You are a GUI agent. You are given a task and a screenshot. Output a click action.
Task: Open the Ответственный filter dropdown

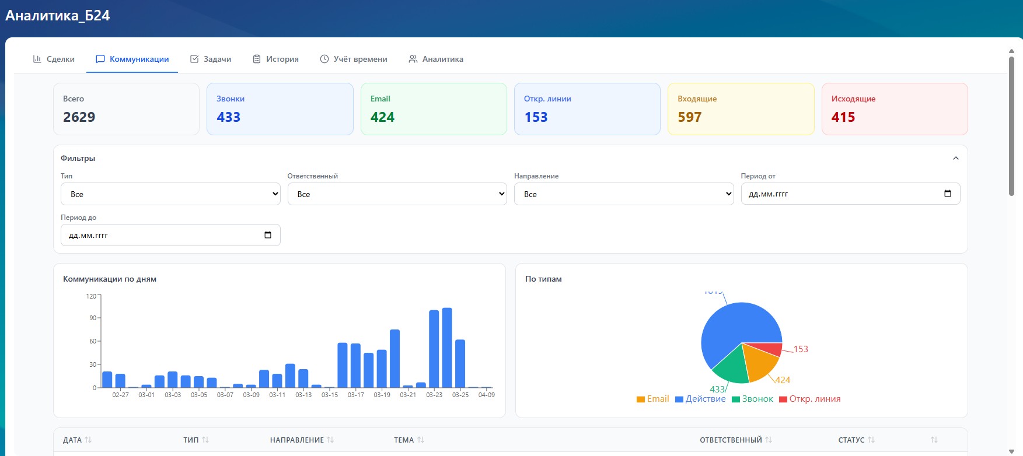click(397, 194)
